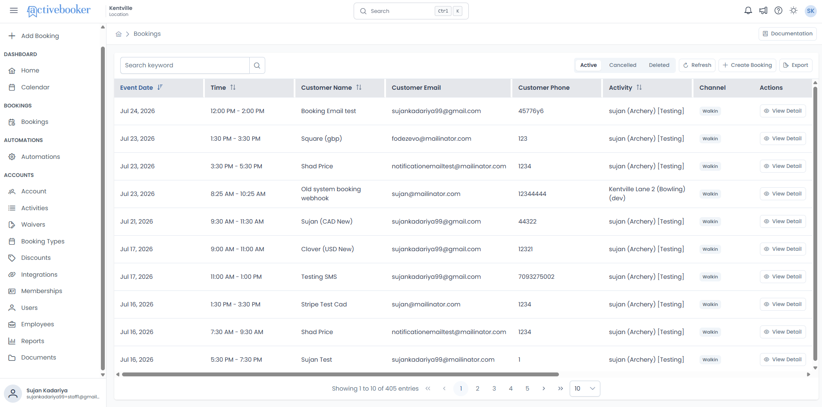
Task: Open the Kentville location selector
Action: 121,11
